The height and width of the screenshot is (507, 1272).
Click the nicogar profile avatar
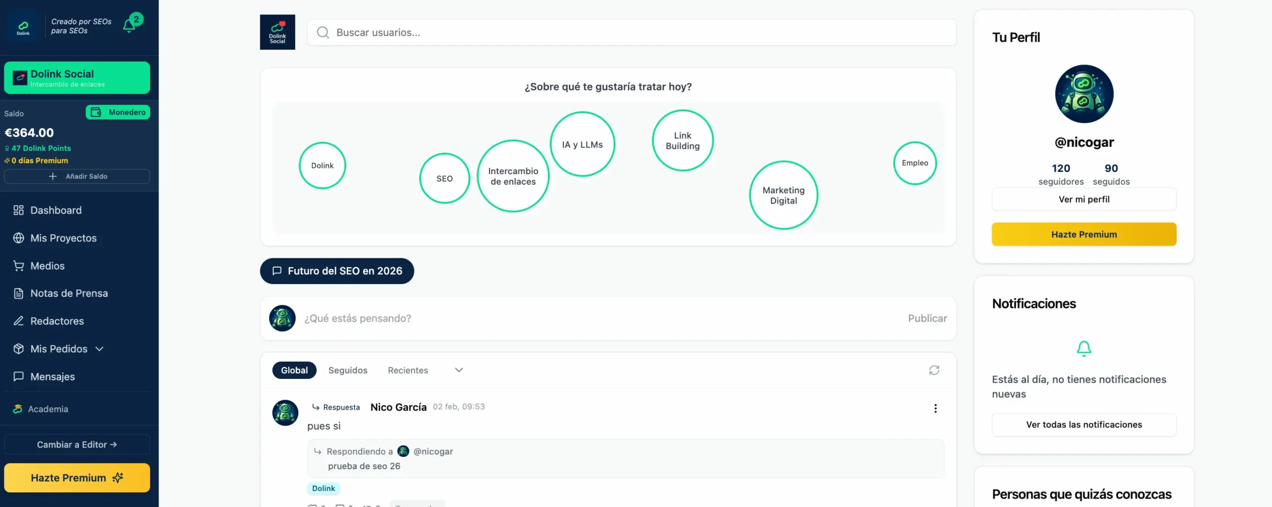pyautogui.click(x=1084, y=94)
